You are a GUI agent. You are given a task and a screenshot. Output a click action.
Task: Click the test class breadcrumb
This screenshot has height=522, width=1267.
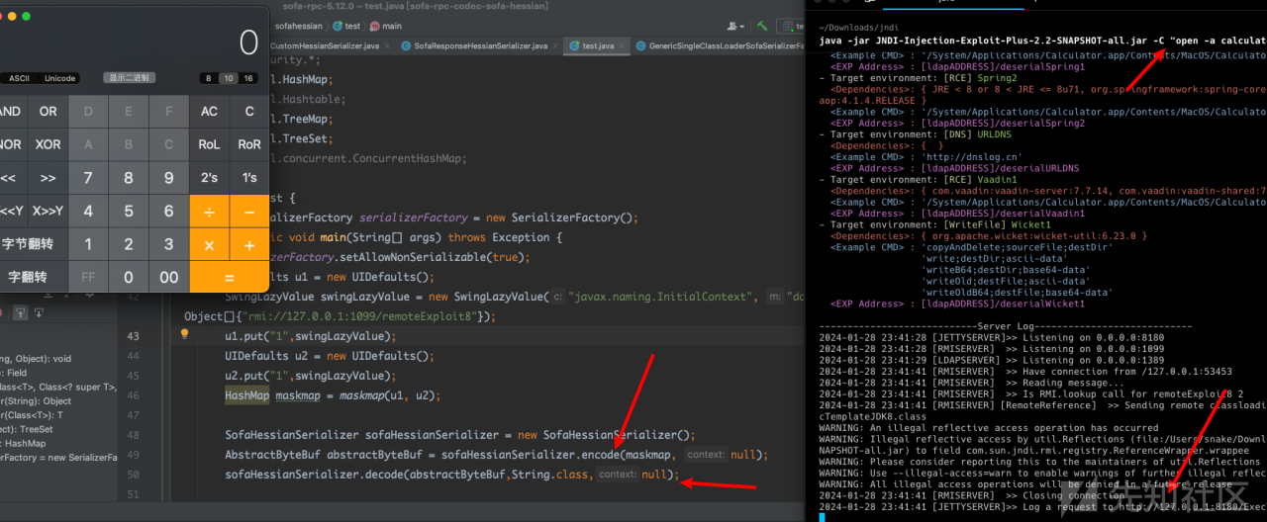pyautogui.click(x=346, y=26)
